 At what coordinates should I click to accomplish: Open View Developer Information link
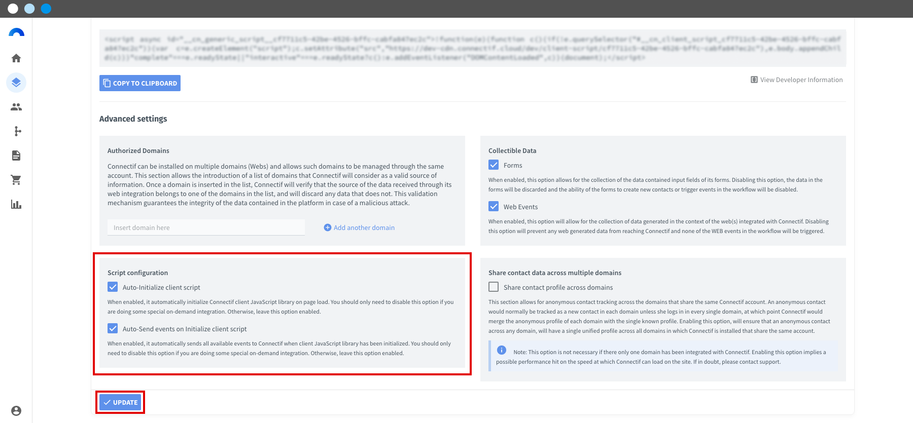pyautogui.click(x=801, y=80)
